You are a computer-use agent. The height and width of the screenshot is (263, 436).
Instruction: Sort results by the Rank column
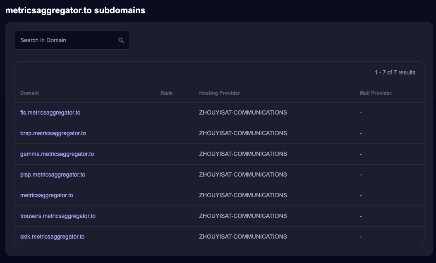[167, 93]
